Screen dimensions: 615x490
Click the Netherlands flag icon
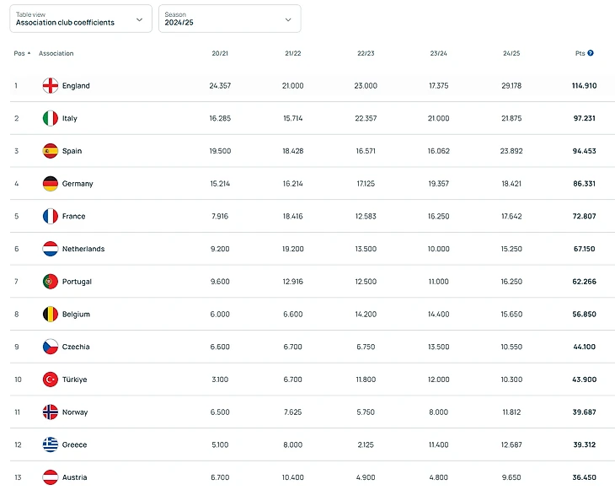(x=51, y=249)
